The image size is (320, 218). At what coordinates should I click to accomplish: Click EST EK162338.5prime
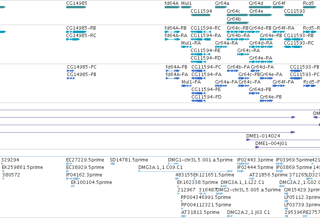click(178, 186)
